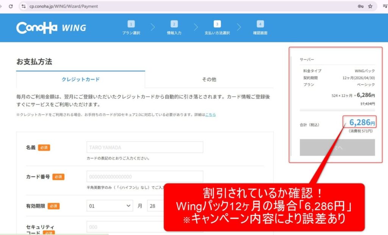Go to step 1 プラン選択
The image size is (388, 235).
131,27
